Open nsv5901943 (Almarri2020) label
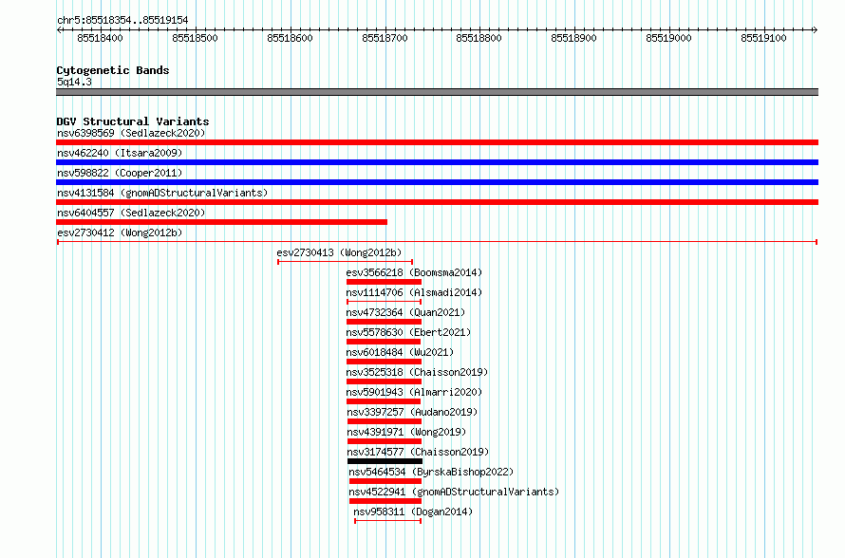The width and height of the screenshot is (845, 558). coord(414,392)
